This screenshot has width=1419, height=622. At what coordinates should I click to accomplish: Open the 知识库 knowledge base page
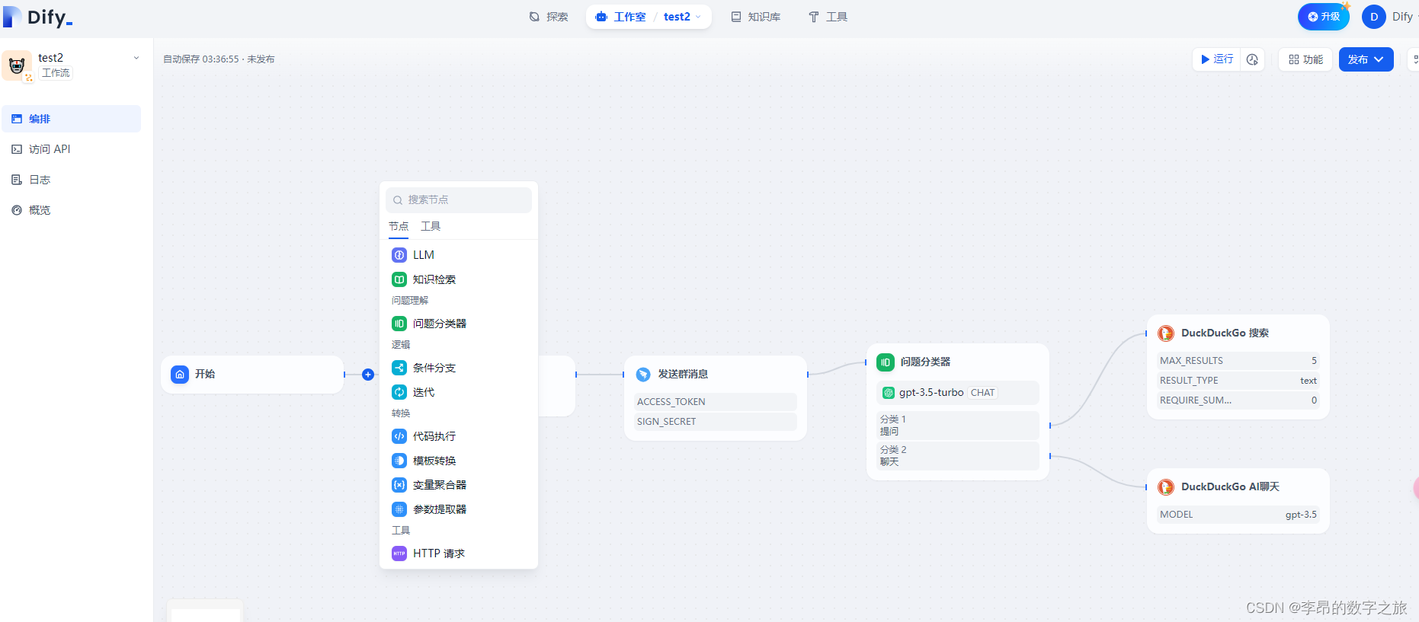click(756, 17)
